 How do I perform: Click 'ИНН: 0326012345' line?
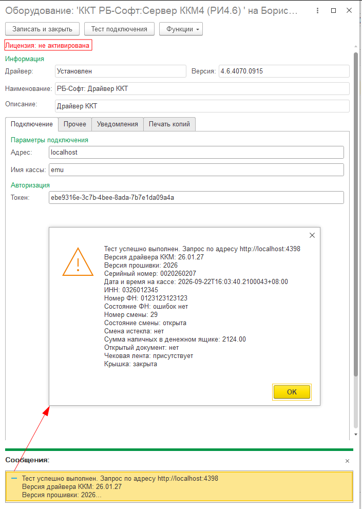131,290
